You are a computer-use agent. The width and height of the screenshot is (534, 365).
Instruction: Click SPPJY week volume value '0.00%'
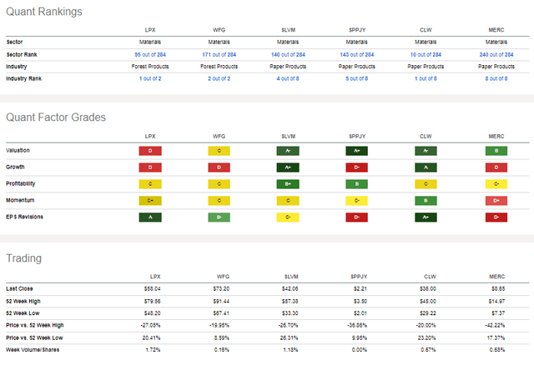tap(360, 350)
